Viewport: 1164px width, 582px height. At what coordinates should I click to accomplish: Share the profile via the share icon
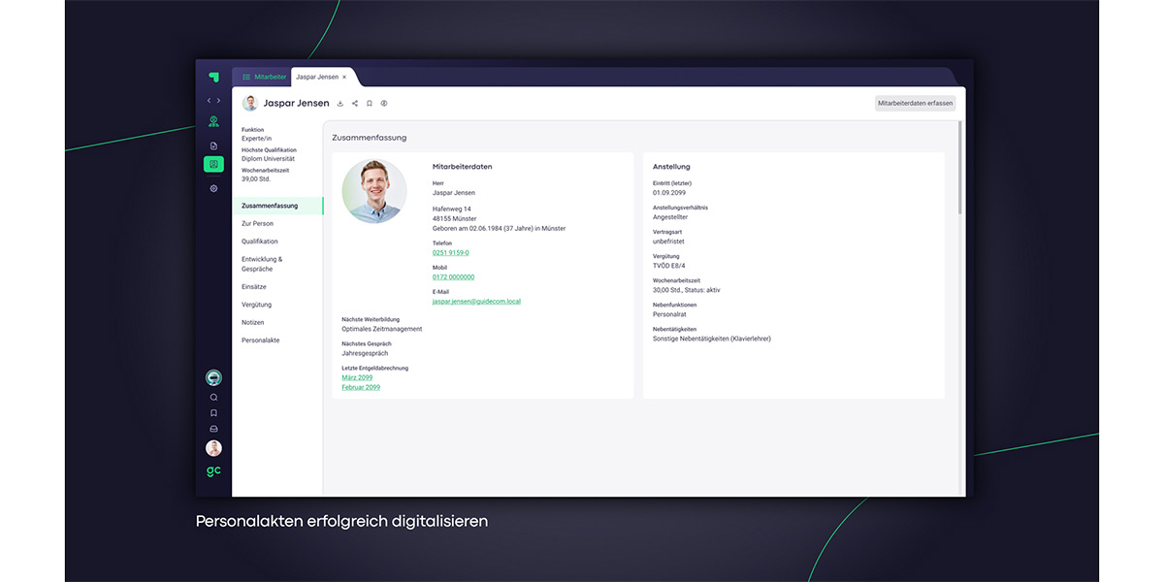[354, 102]
